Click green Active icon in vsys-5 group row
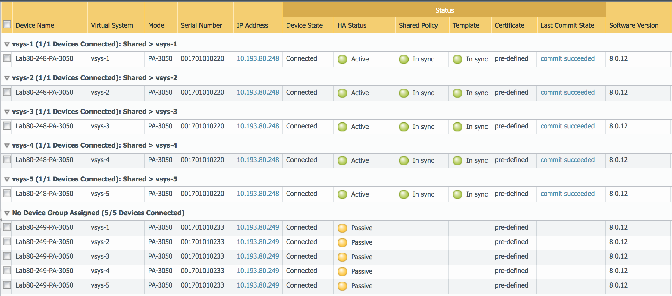 click(342, 194)
